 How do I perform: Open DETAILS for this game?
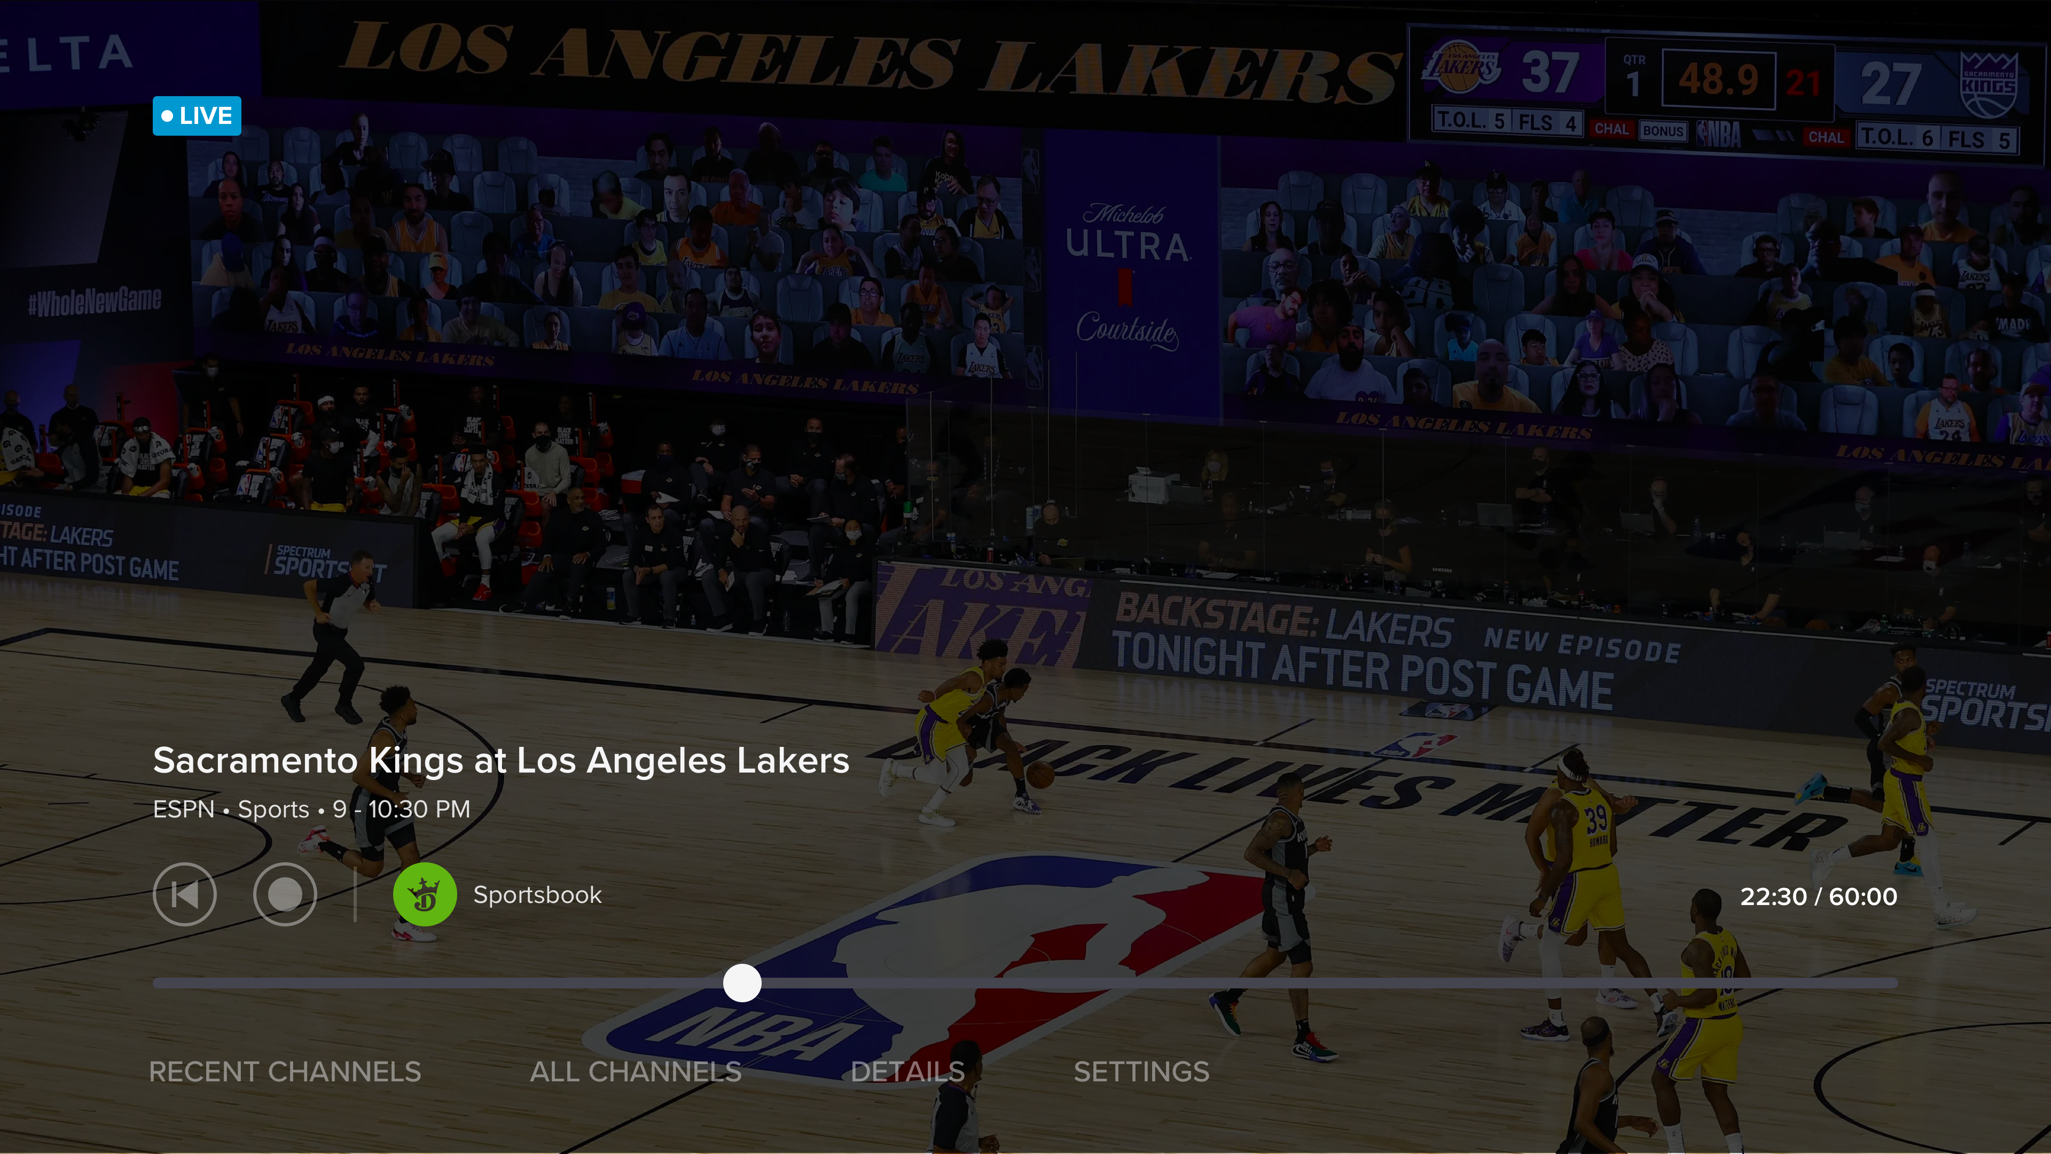click(x=907, y=1072)
